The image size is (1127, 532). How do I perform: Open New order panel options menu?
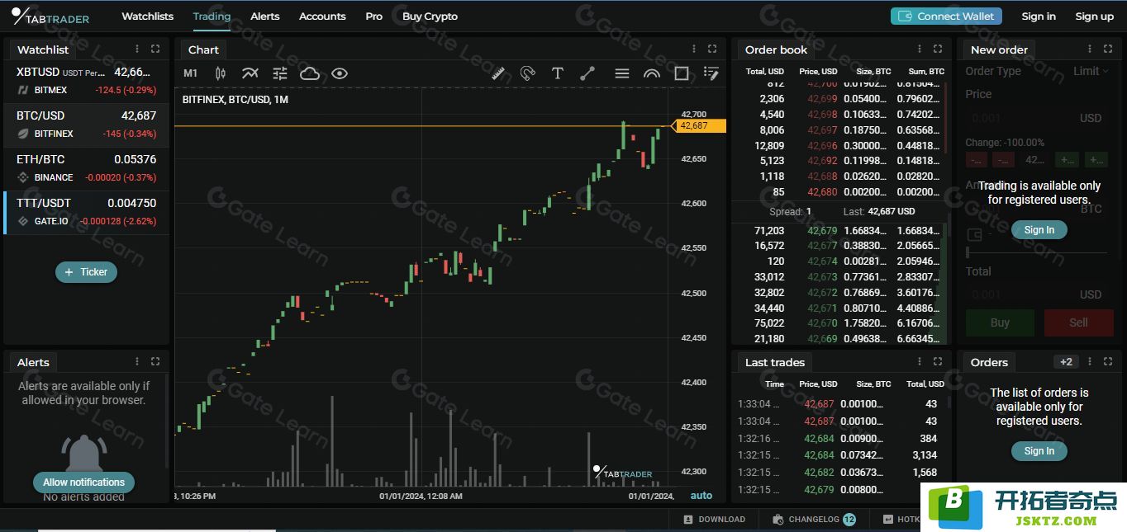pyautogui.click(x=1091, y=49)
